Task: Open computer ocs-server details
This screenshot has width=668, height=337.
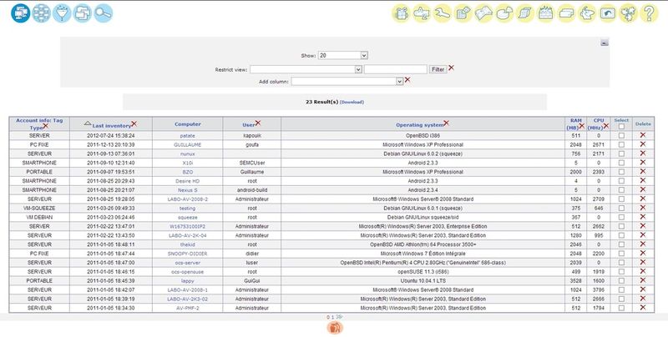Action: point(187,263)
